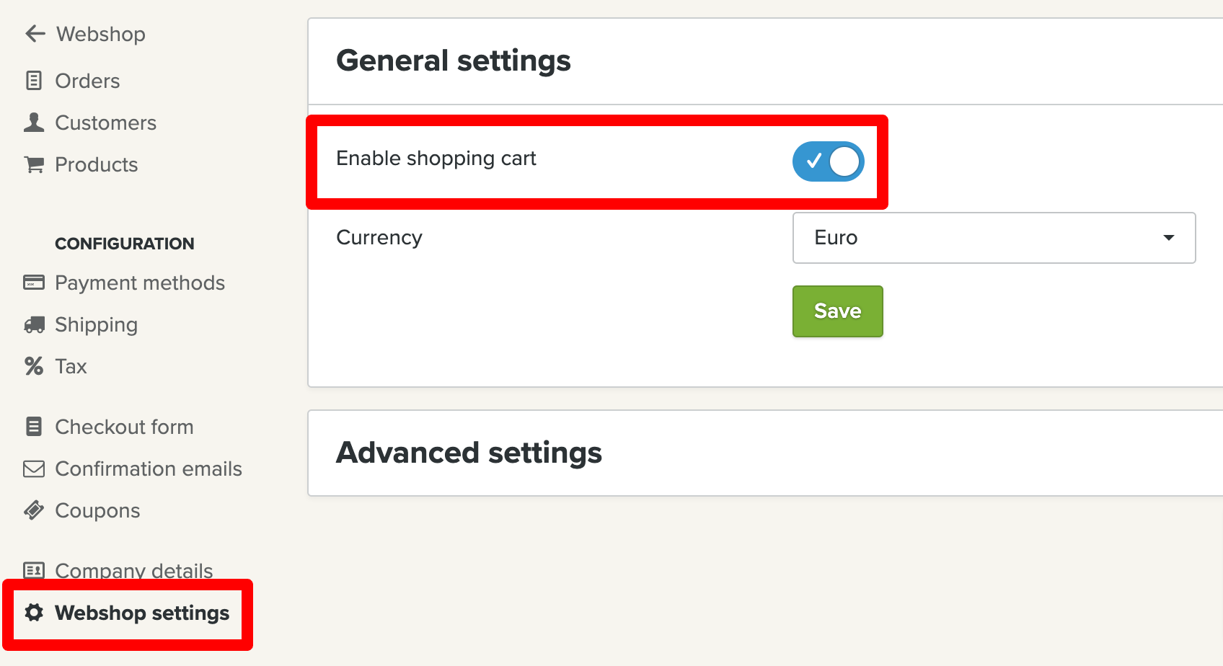Open the Shipping configuration page
This screenshot has height=666, width=1223.
coord(96,325)
